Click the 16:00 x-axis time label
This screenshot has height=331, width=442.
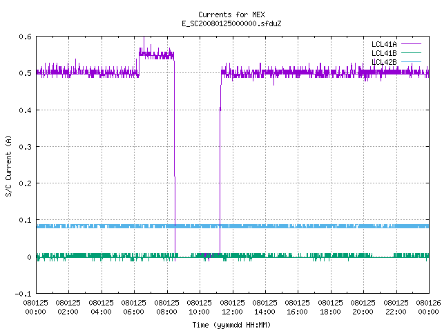[298, 312]
